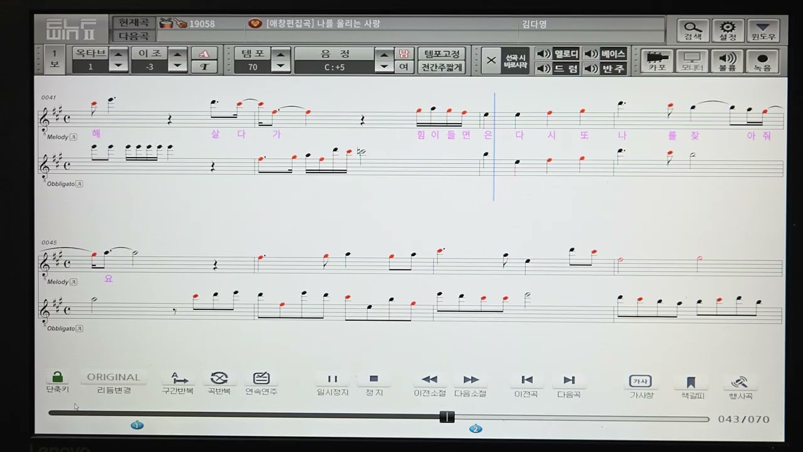Toggle the 단축키 (Shortcut) green lock
This screenshot has height=452, width=803.
(x=57, y=377)
